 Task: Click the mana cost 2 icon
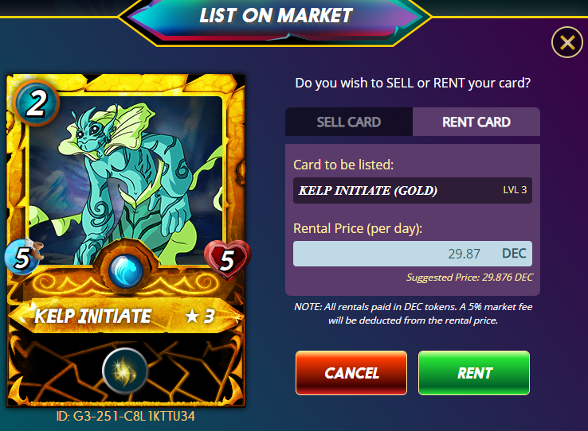(x=36, y=103)
